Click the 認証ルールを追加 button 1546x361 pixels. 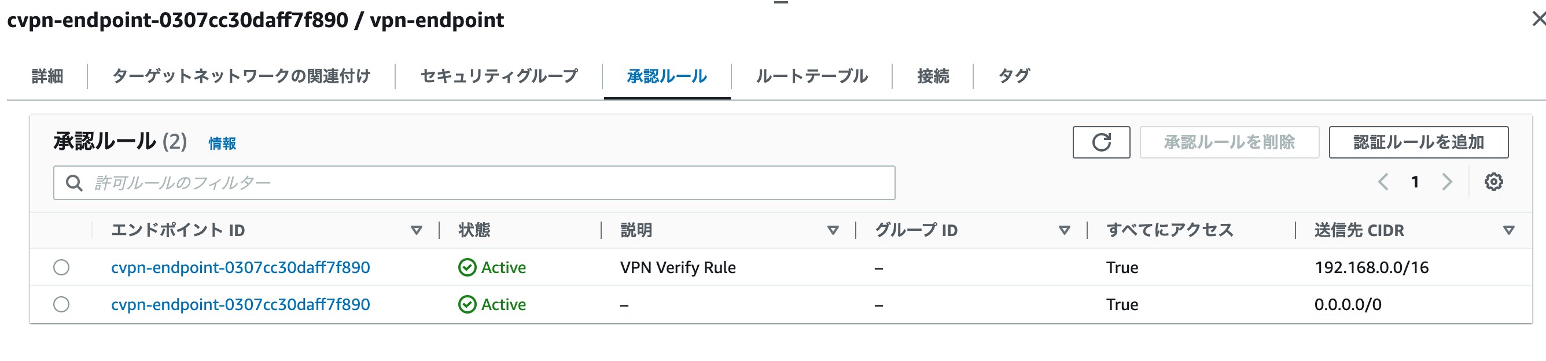coord(1418,142)
